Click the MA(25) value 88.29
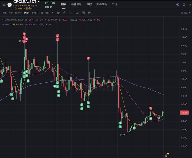This screenshot has height=158, width=192. pyautogui.click(x=32, y=25)
